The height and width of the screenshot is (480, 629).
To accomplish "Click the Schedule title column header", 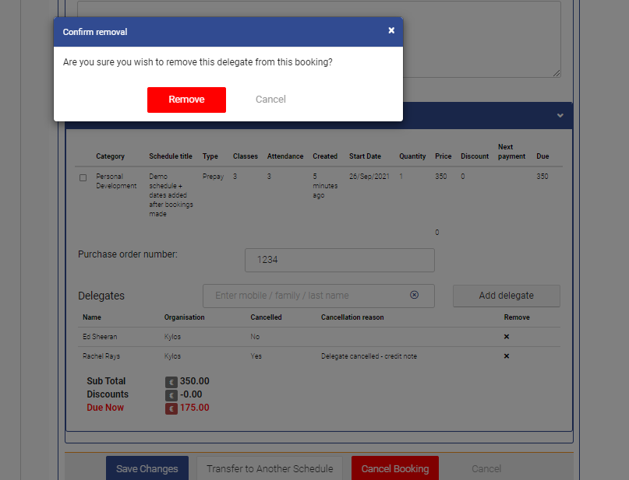I will tap(171, 156).
